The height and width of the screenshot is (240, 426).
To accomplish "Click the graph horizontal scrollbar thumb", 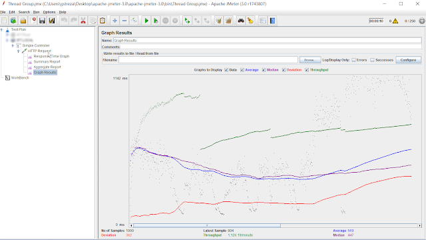I will [x=207, y=225].
